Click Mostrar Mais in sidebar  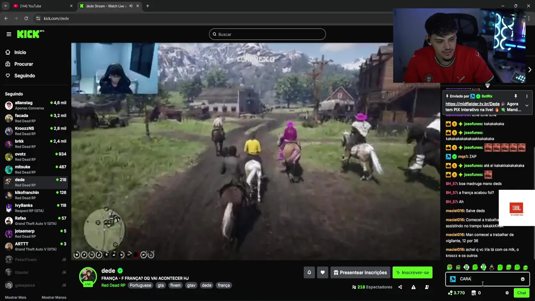(15, 297)
